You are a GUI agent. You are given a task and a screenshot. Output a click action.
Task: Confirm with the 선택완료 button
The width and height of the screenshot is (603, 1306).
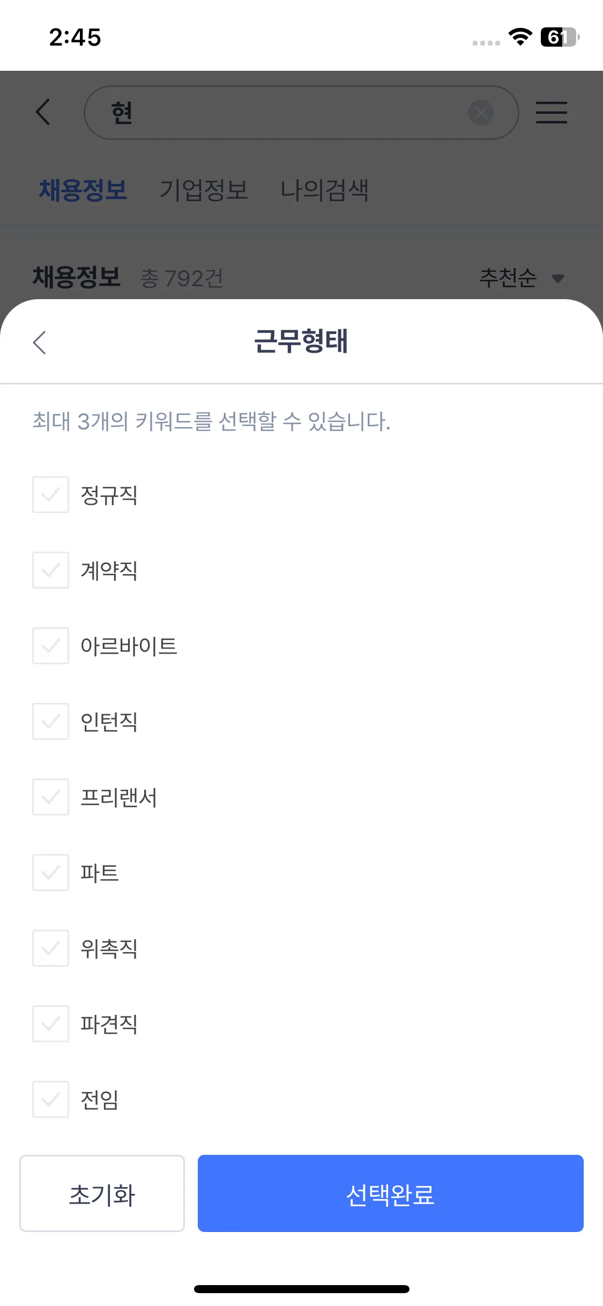coord(390,1193)
